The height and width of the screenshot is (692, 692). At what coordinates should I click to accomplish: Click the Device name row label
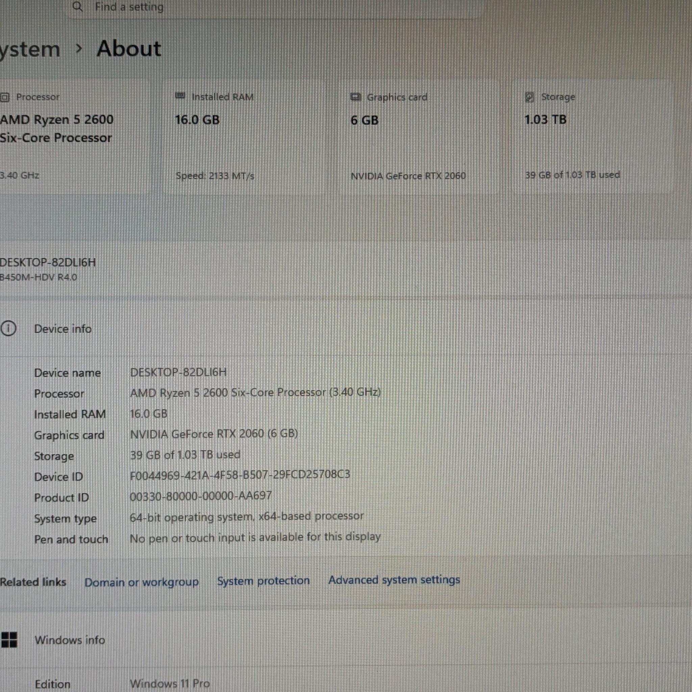click(67, 373)
